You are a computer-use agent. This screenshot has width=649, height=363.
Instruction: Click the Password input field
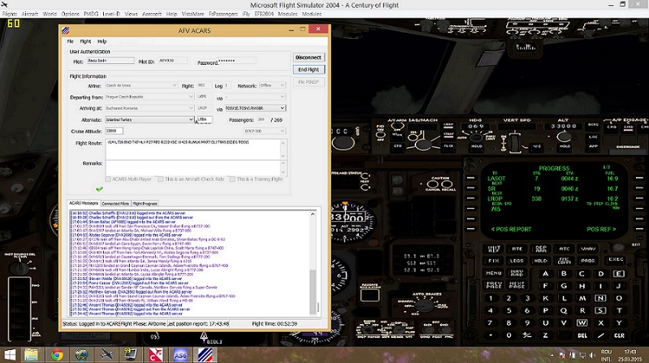pos(237,61)
